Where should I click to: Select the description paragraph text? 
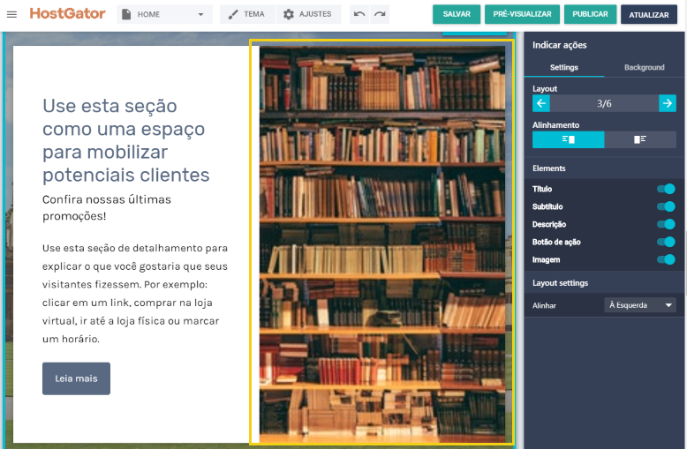[x=135, y=293]
